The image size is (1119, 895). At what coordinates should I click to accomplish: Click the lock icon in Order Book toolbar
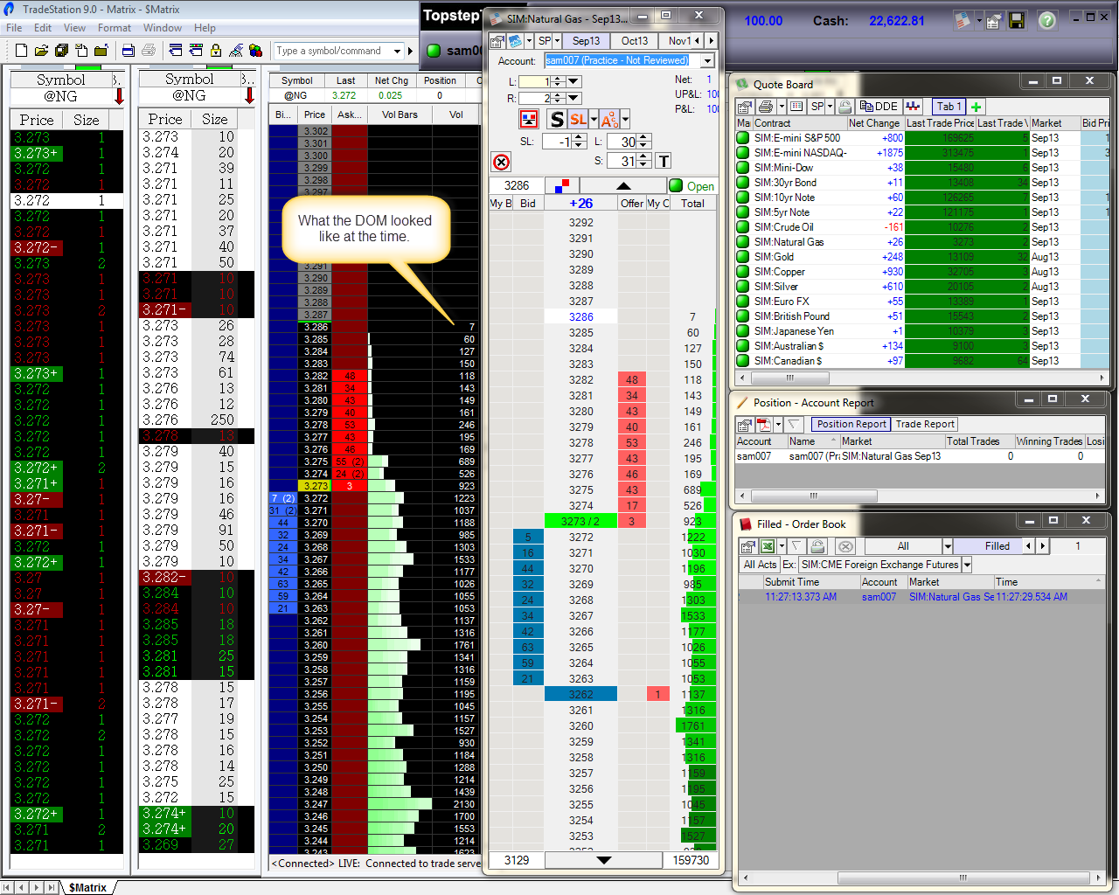point(817,546)
